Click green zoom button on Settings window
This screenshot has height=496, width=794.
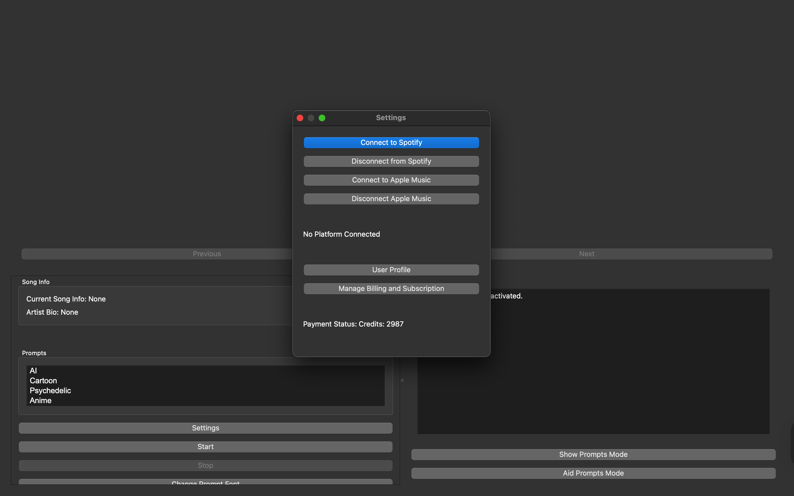click(322, 118)
